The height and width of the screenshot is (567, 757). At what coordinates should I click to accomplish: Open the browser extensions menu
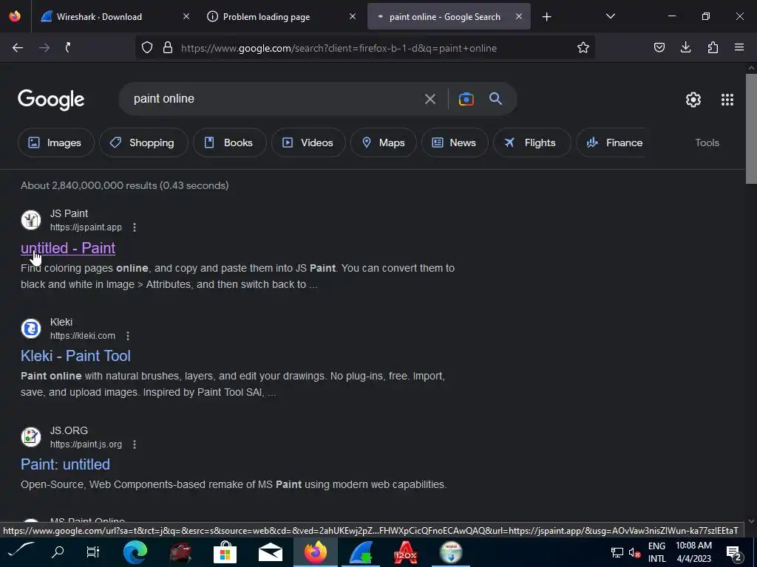click(x=713, y=48)
